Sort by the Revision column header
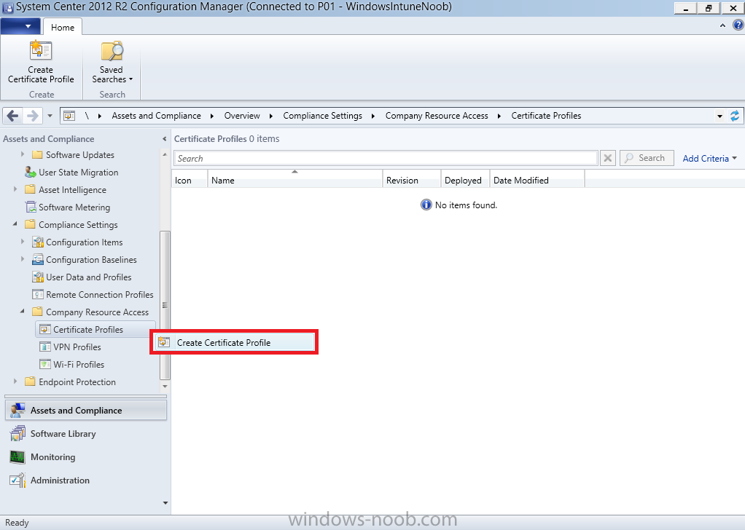Image resolution: width=745 pixels, height=530 pixels. click(x=412, y=181)
